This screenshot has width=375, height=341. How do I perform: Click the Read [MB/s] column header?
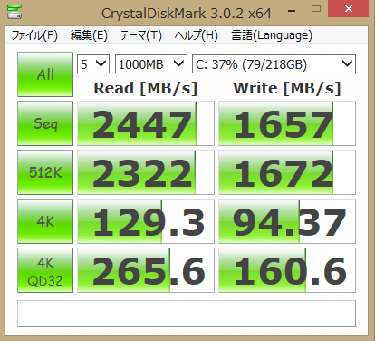coord(146,88)
